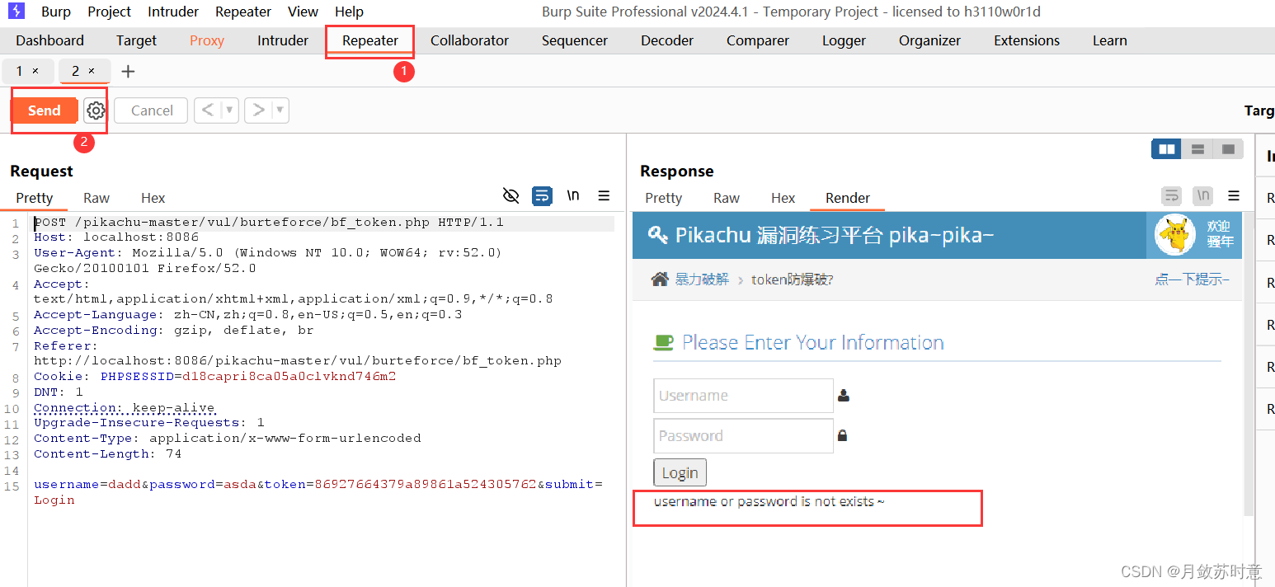Select Request Pretty view tab

(34, 198)
